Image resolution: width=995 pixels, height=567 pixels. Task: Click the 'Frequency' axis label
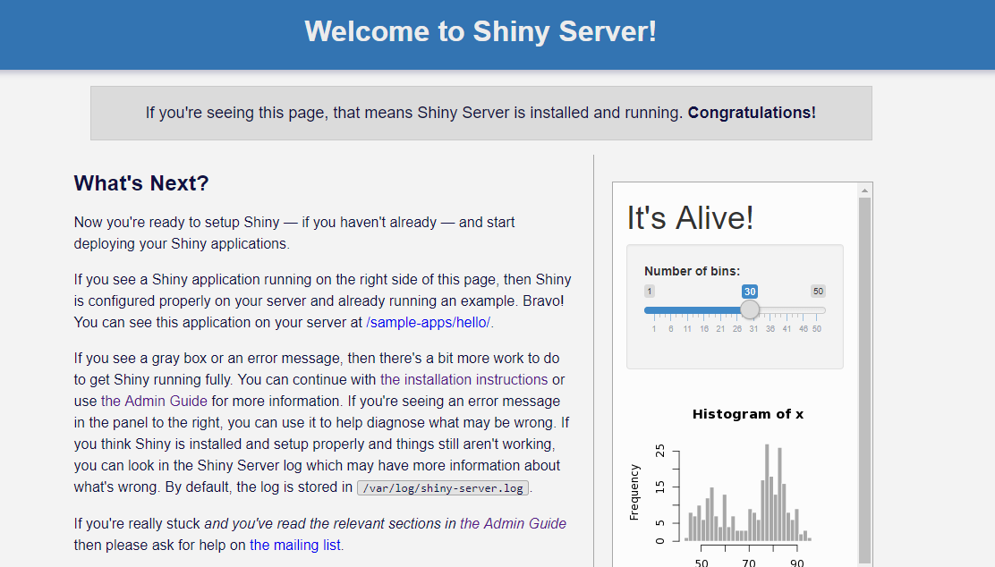(x=634, y=492)
